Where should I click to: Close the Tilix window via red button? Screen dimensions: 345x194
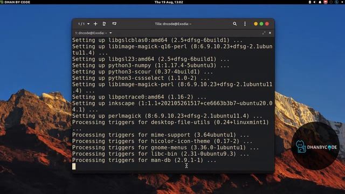point(267,24)
